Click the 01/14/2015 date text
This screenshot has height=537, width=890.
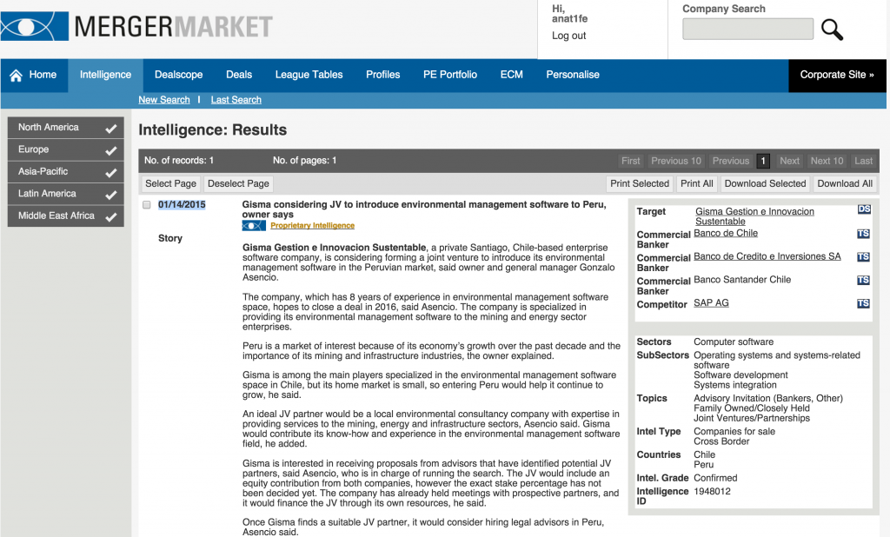(x=182, y=205)
